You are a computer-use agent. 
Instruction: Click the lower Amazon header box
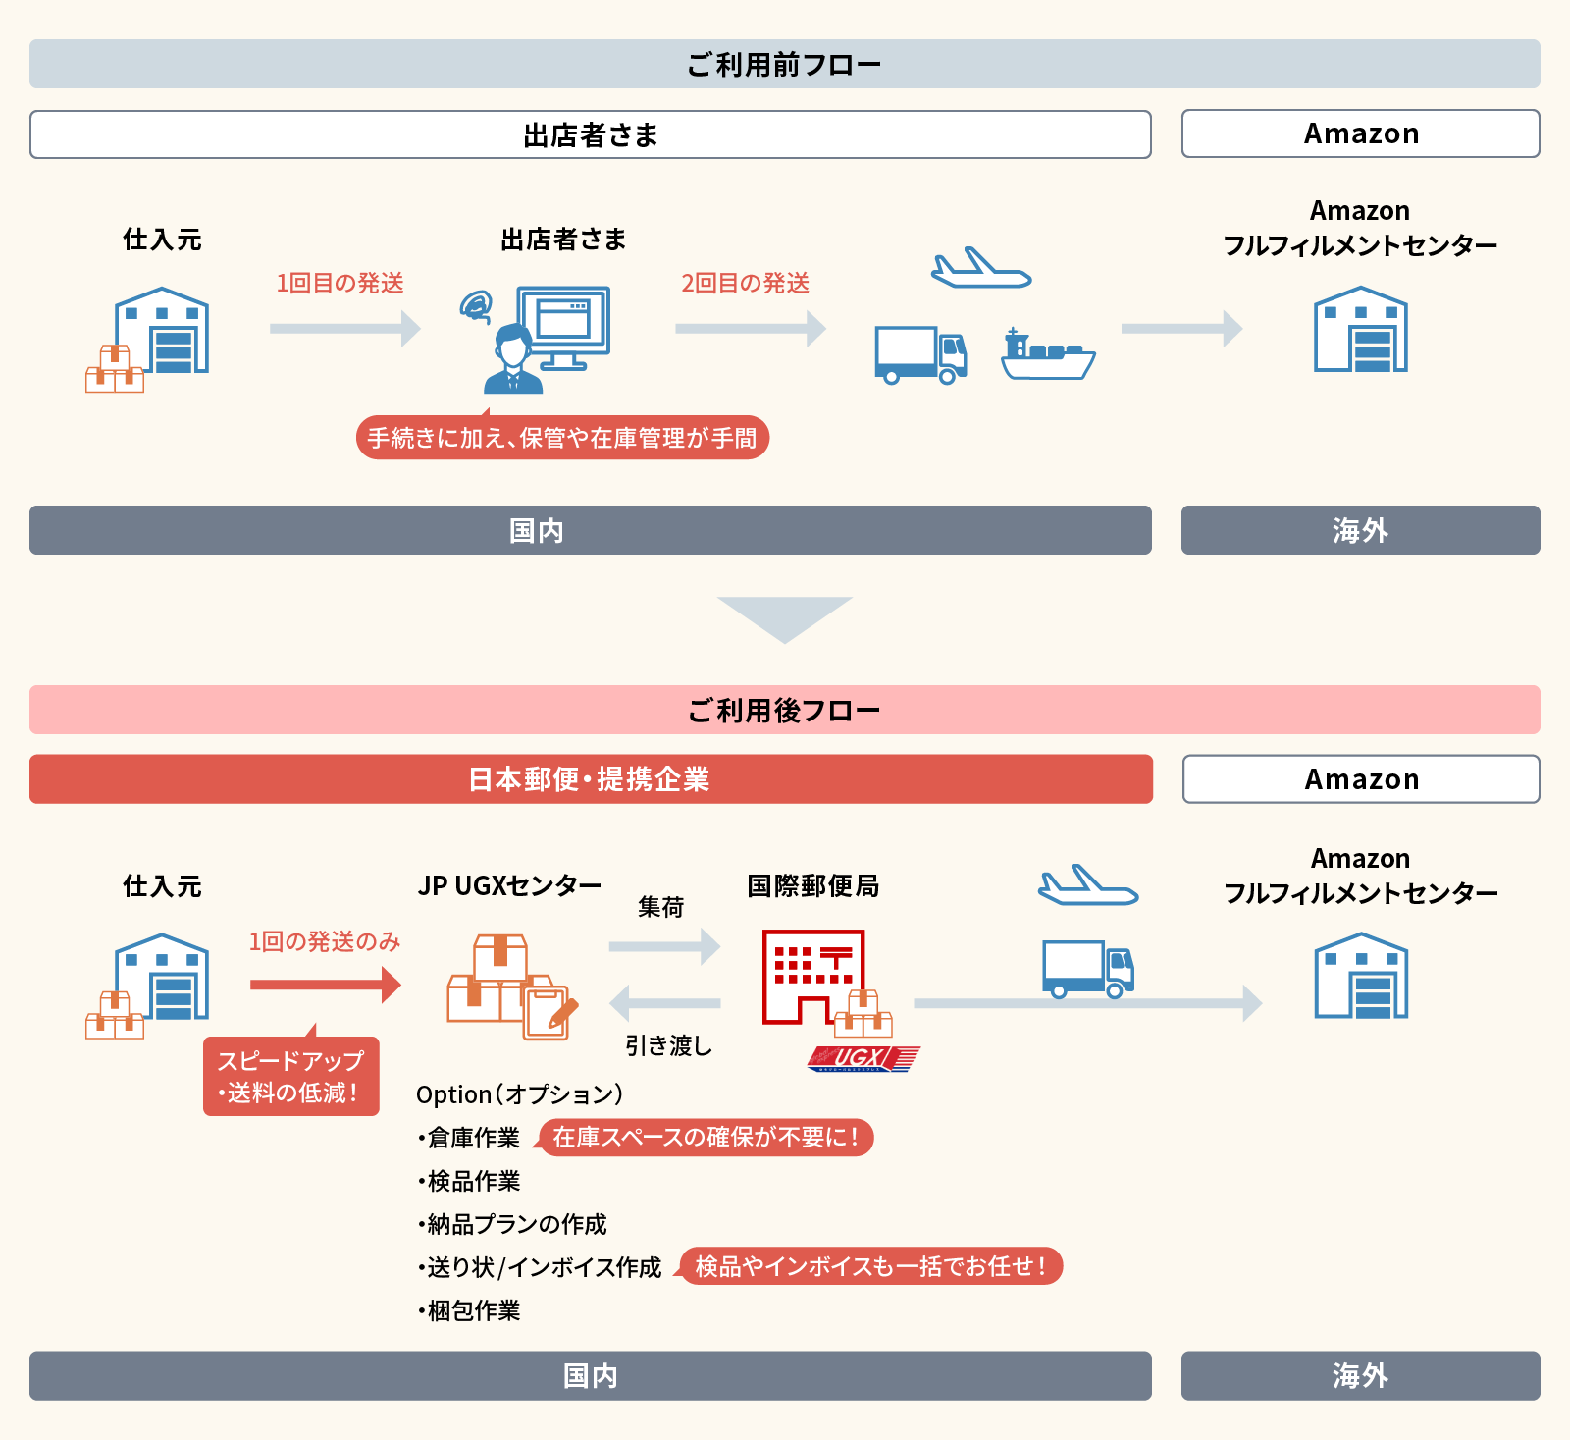pos(1361,779)
